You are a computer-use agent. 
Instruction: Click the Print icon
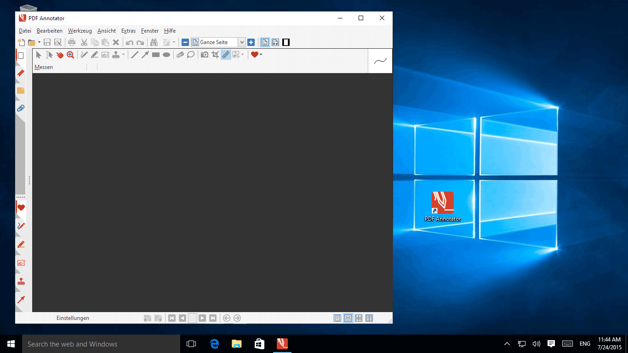pyautogui.click(x=72, y=42)
